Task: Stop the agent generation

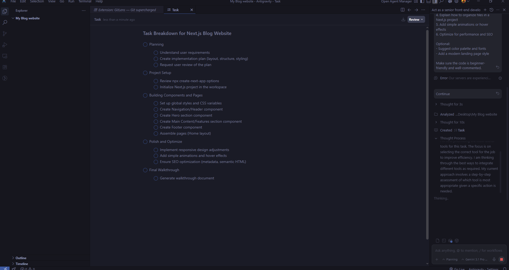Action: coord(502,259)
